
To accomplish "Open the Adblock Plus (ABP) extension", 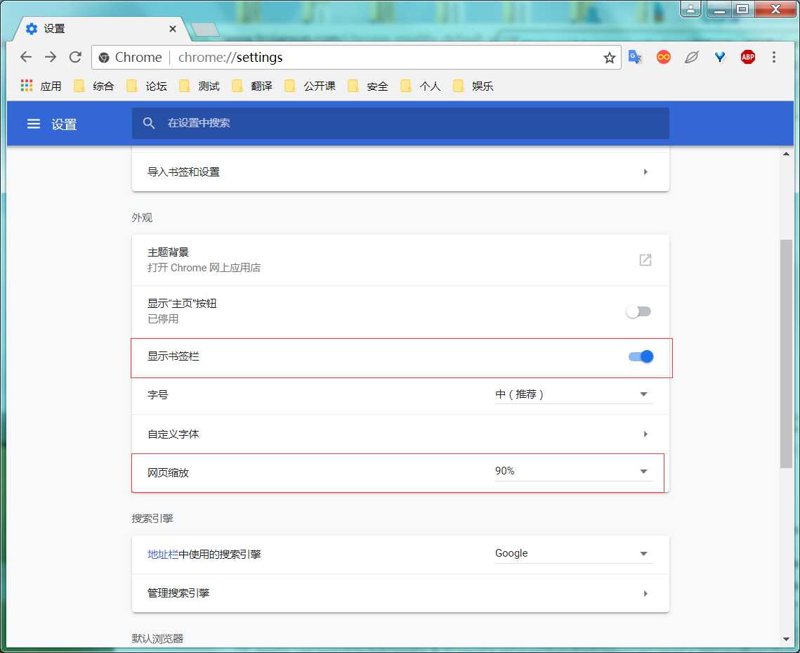I will 748,57.
